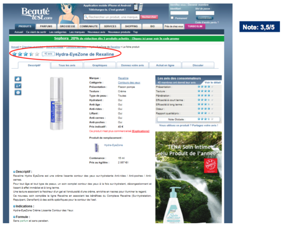The height and width of the screenshot is (226, 288).
Task: Click Les marques submenu item
Action: coord(77,32)
